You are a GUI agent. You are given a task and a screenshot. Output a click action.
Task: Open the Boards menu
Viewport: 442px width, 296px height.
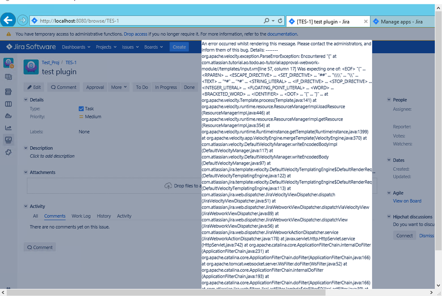[154, 47]
